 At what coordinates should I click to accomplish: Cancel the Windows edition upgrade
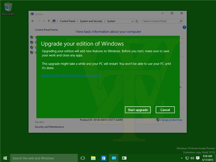(x=165, y=110)
